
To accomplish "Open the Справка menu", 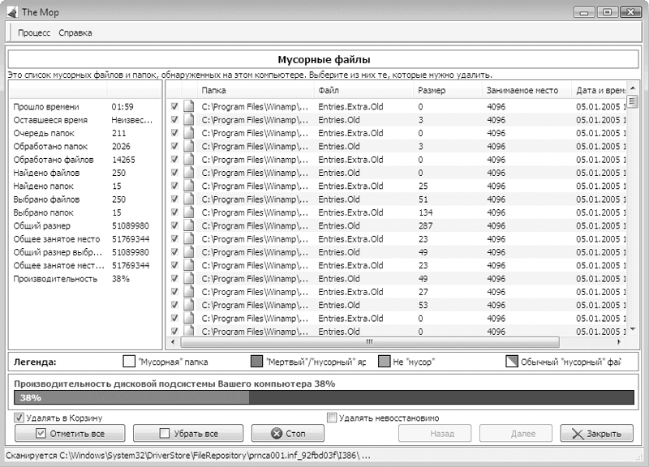I will (x=75, y=33).
